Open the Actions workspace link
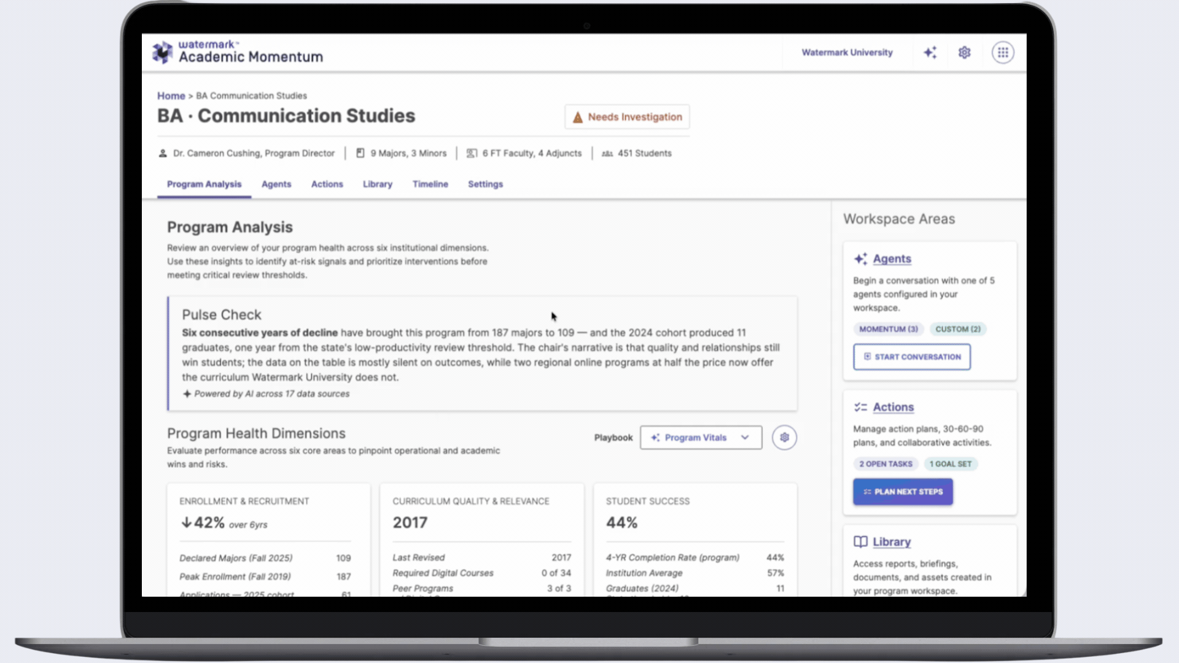This screenshot has height=663, width=1179. click(893, 407)
